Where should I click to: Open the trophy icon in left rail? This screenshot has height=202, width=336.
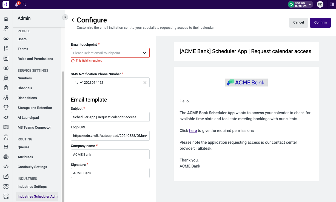[x=6, y=108]
